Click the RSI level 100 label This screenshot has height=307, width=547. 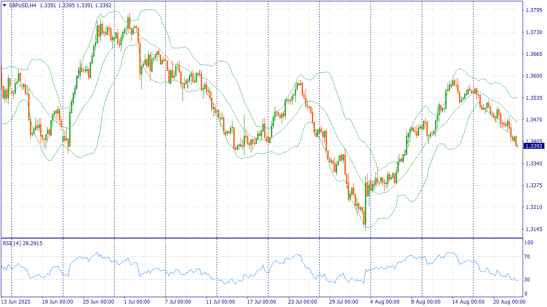tap(529, 243)
